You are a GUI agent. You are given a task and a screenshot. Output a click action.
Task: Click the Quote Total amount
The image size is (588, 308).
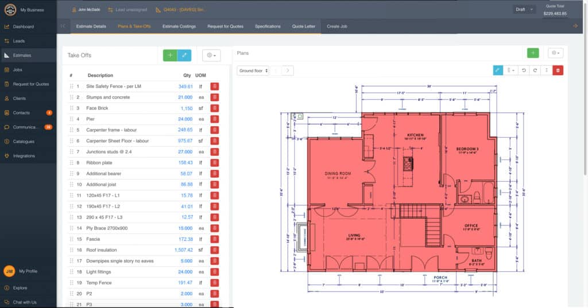555,14
